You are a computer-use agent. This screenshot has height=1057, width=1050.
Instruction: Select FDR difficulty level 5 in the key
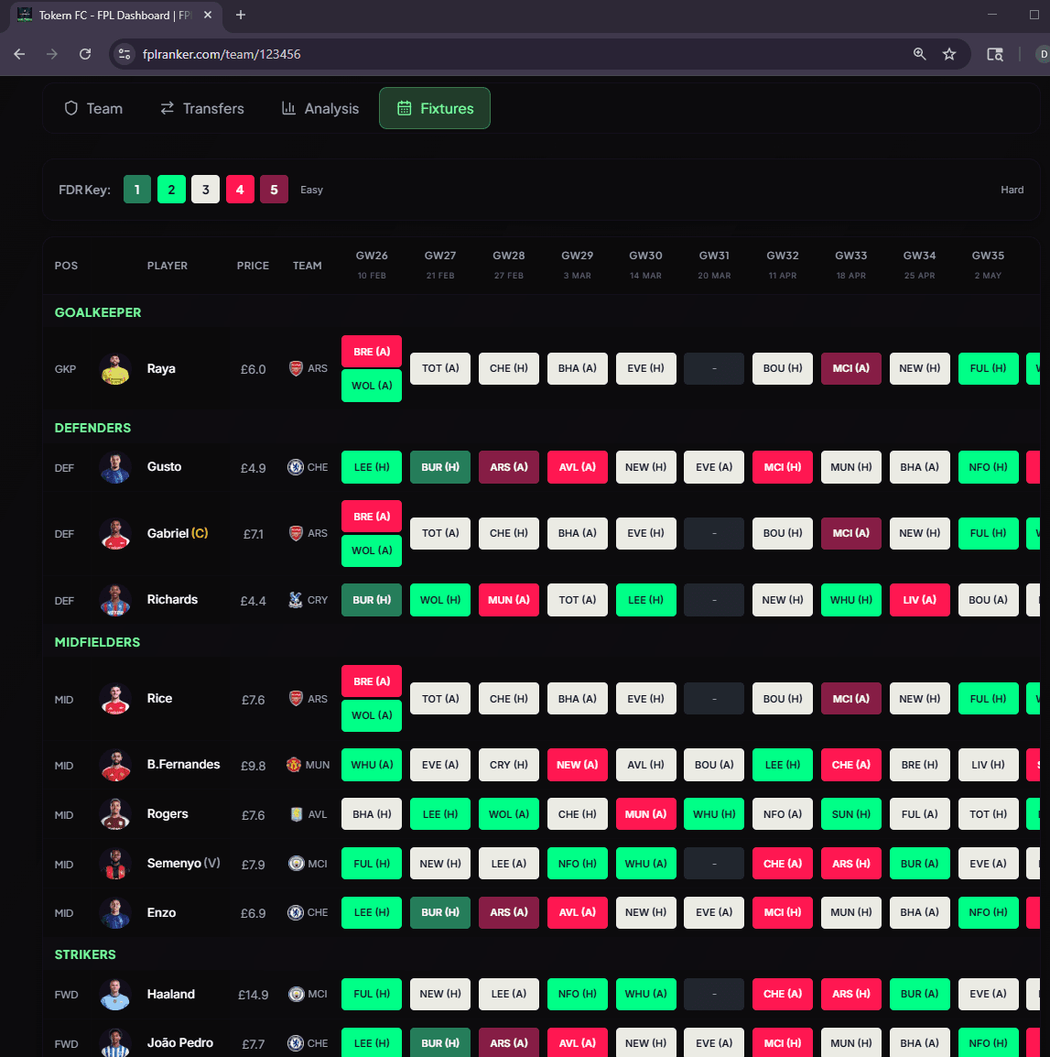click(x=274, y=189)
